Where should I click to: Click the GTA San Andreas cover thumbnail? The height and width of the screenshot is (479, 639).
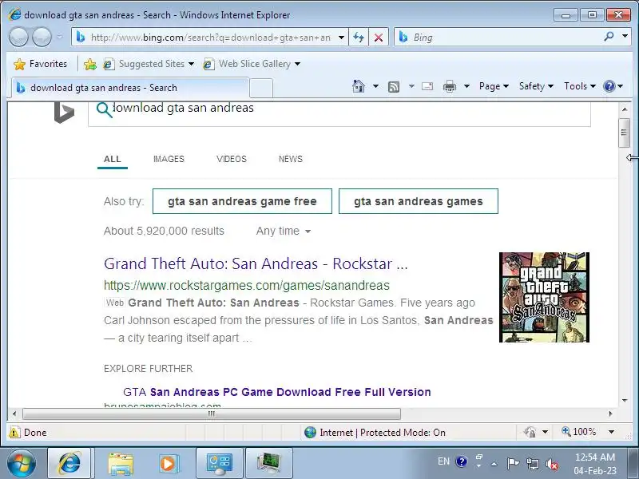point(544,297)
